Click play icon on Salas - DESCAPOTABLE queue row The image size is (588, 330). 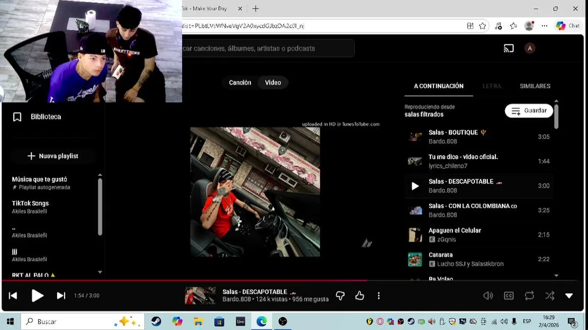415,186
